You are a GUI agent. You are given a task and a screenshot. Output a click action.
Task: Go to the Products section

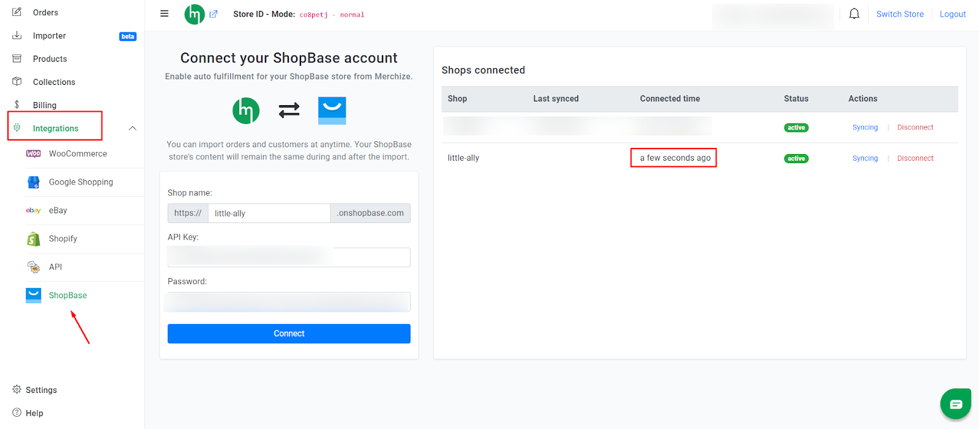[50, 59]
